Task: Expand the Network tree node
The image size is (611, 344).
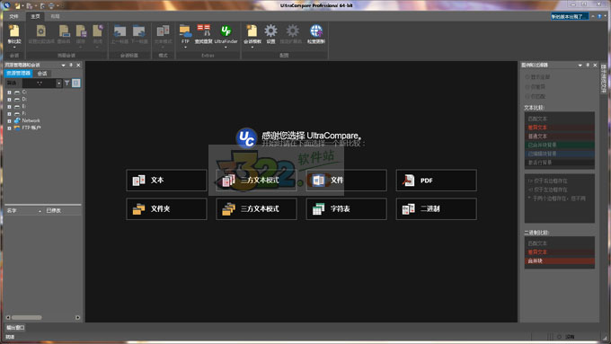Action: tap(9, 120)
